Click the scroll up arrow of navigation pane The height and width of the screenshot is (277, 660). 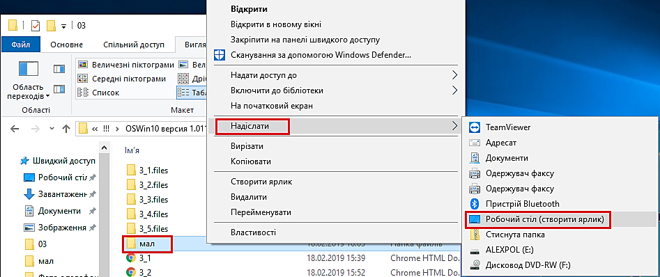click(x=104, y=148)
